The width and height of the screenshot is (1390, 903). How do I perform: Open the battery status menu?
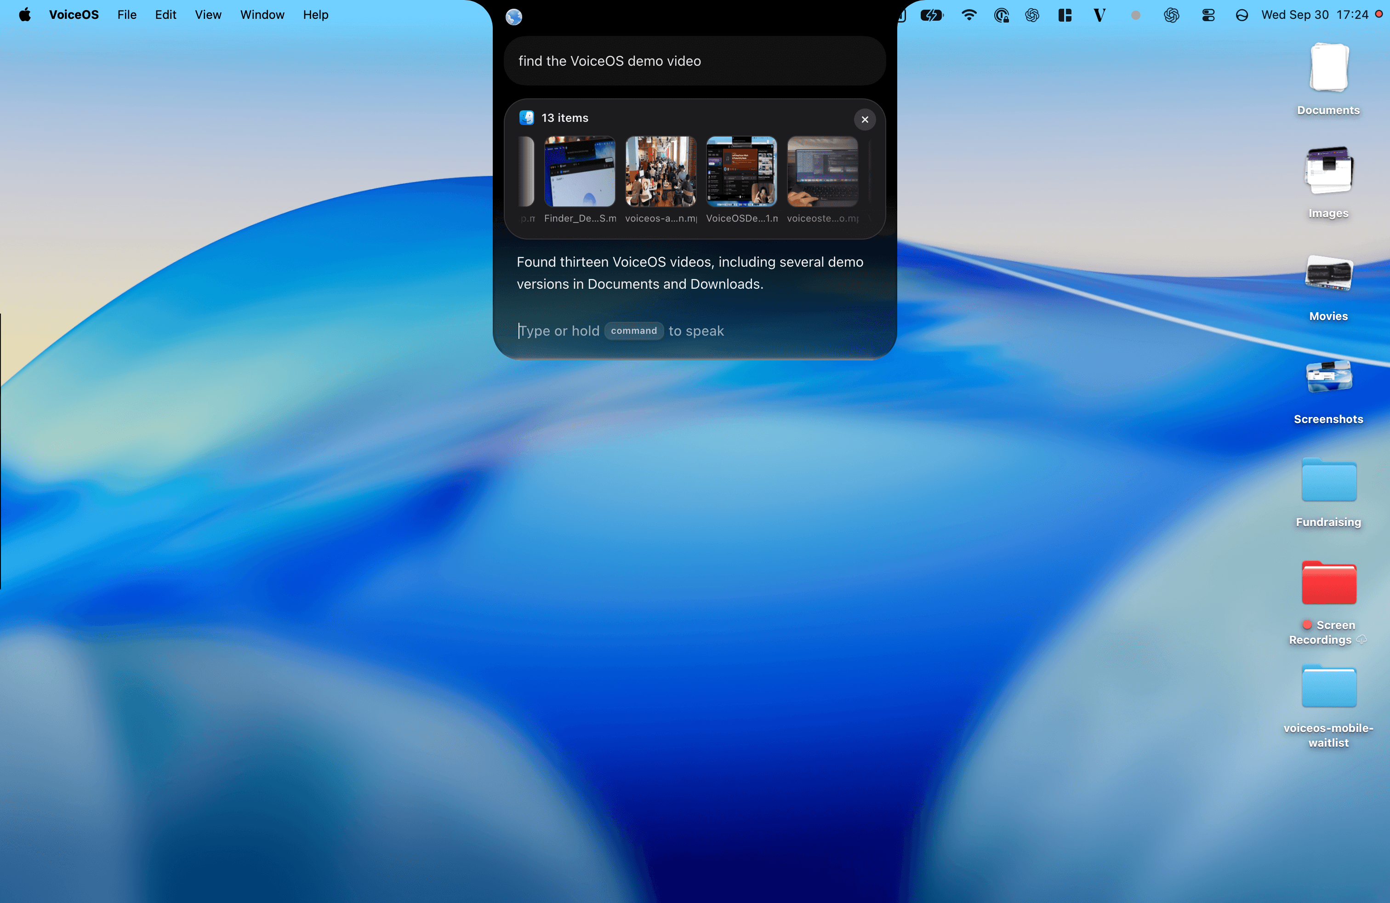click(x=932, y=15)
